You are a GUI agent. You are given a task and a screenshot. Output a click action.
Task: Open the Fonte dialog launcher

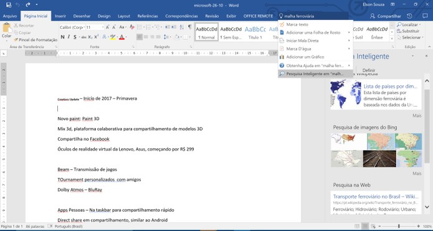(x=133, y=47)
